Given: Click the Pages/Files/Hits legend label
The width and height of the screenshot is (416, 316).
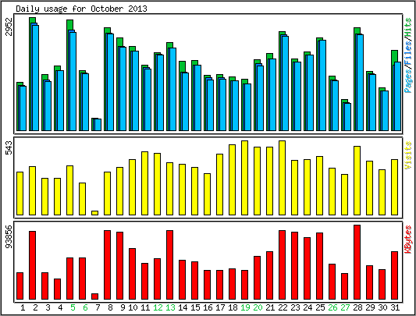Looking at the screenshot, I should coord(408,55).
